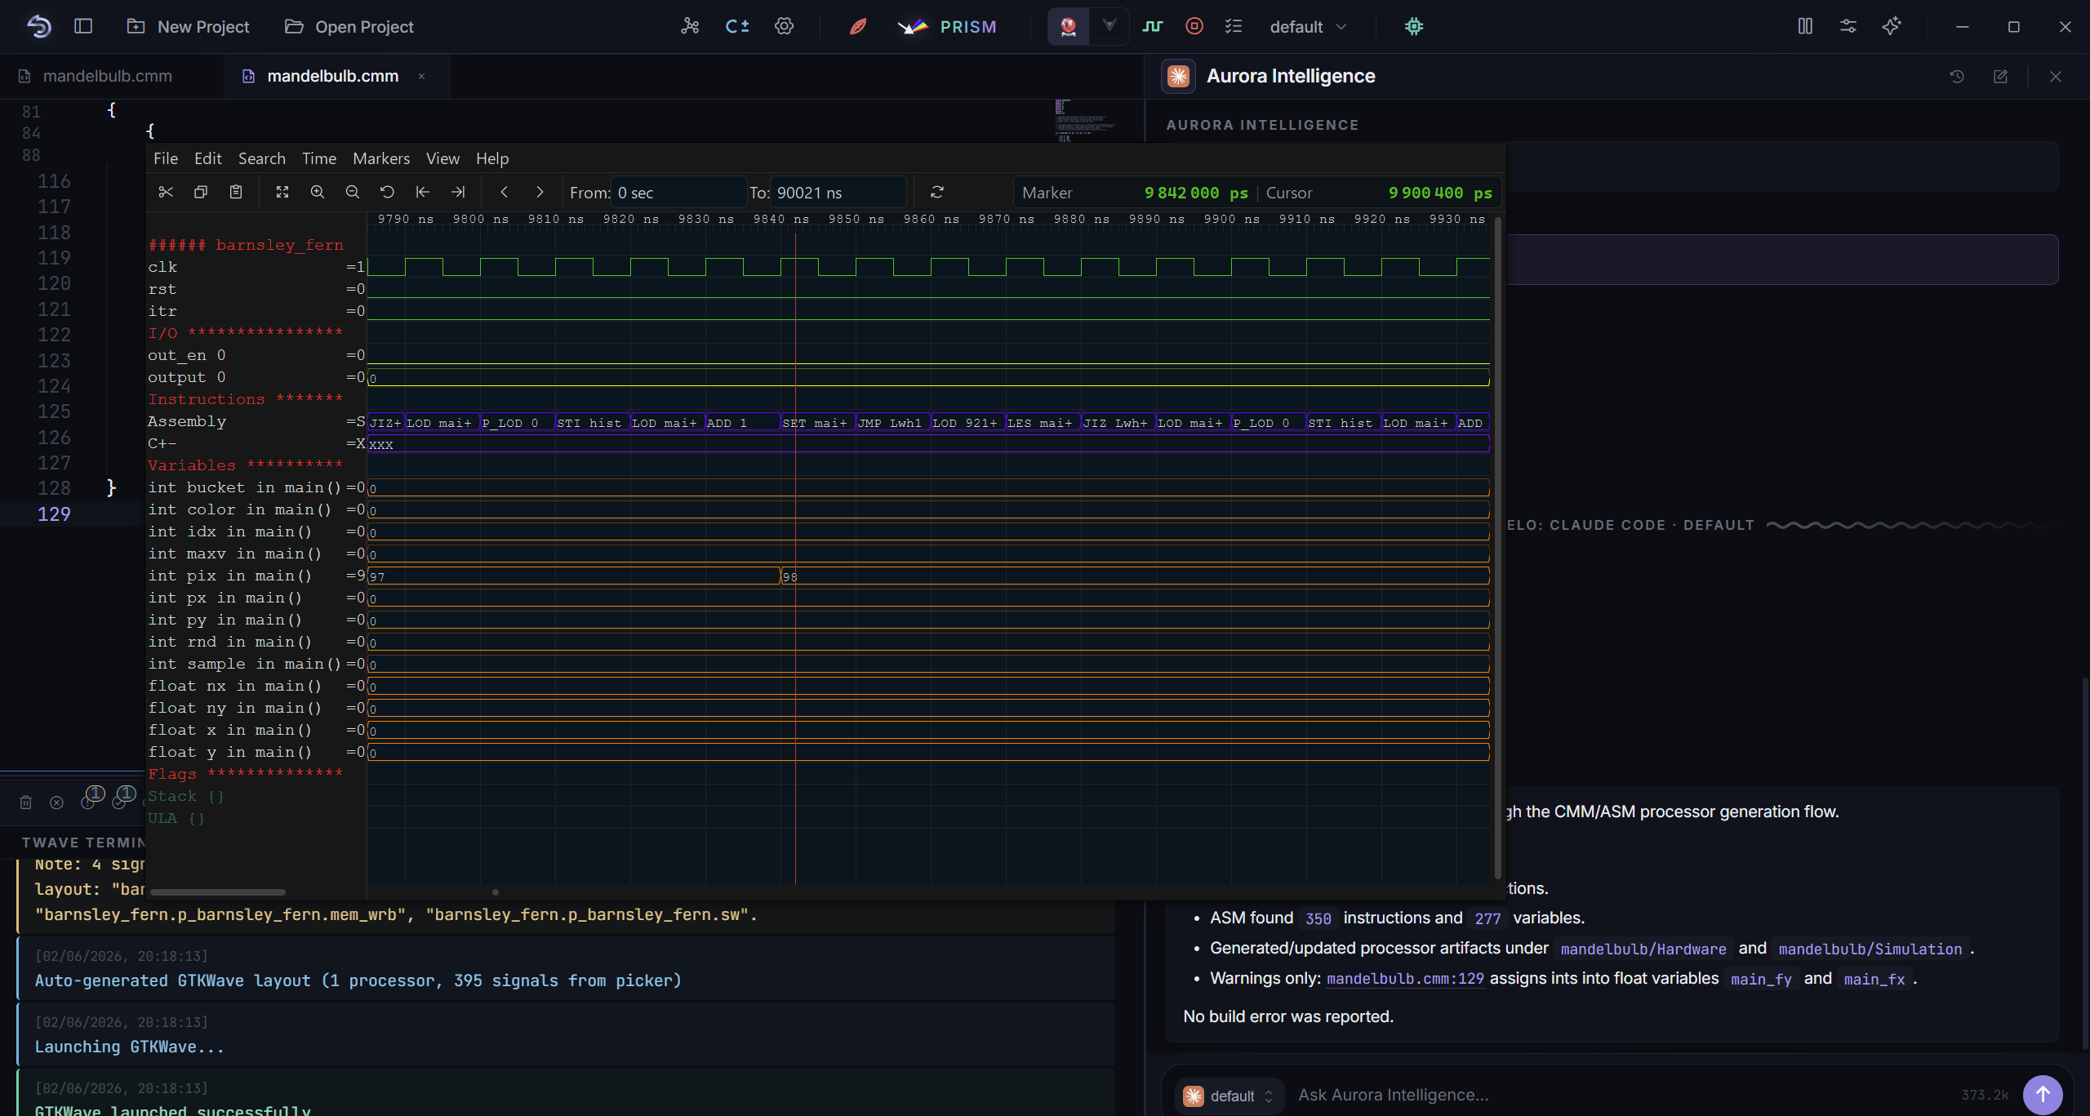Click the signal pane horizontal scrollbar
The image size is (2090, 1116).
(218, 891)
